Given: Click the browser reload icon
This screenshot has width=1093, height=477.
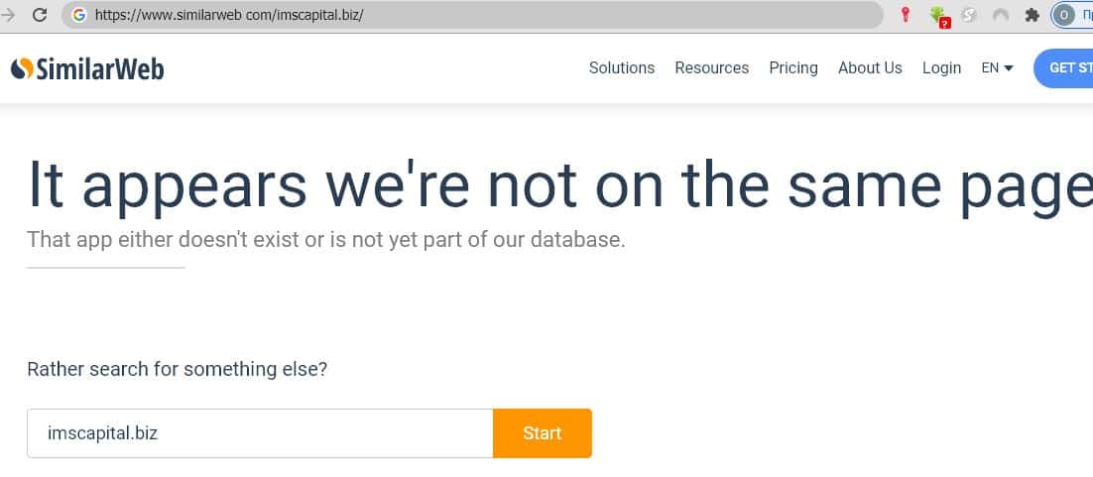Looking at the screenshot, I should point(40,15).
